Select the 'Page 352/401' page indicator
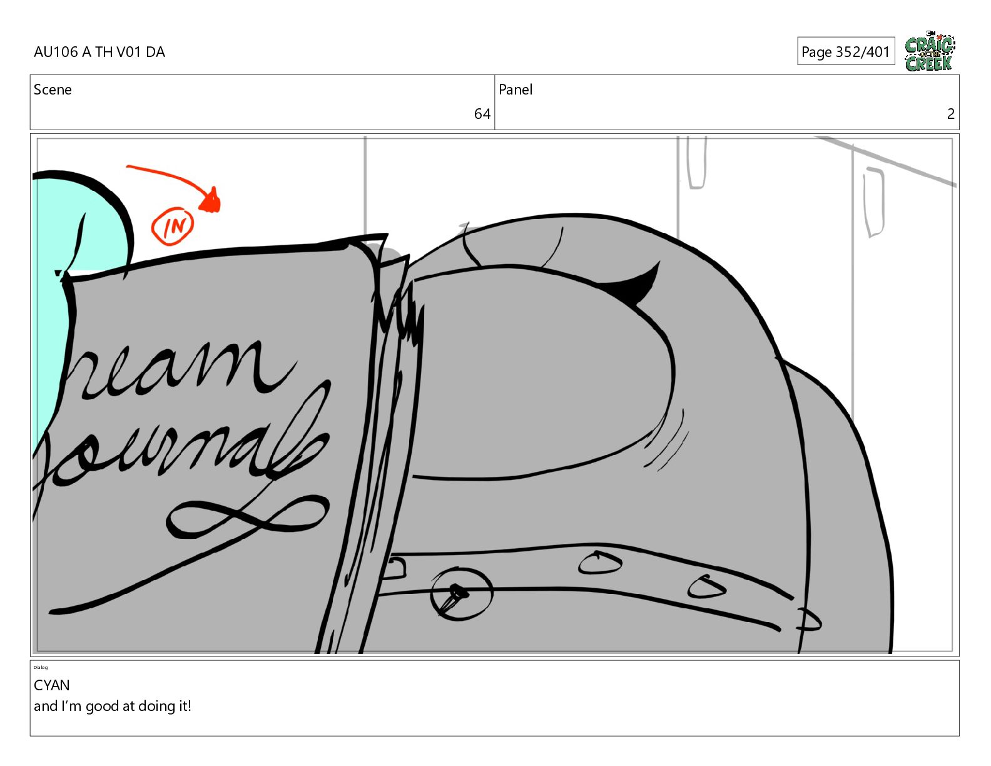Image resolution: width=991 pixels, height=766 pixels. coord(846,51)
